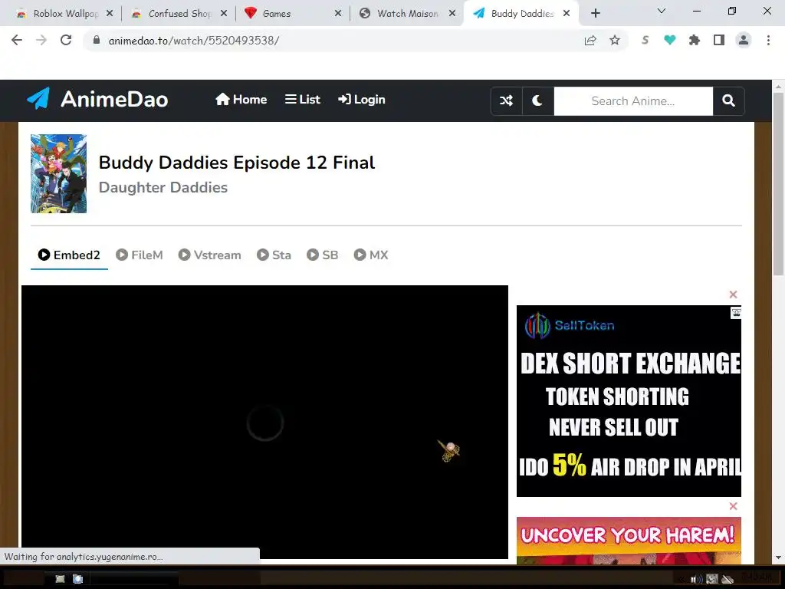Open the Chrome three-dot menu
This screenshot has width=785, height=589.
[x=768, y=40]
